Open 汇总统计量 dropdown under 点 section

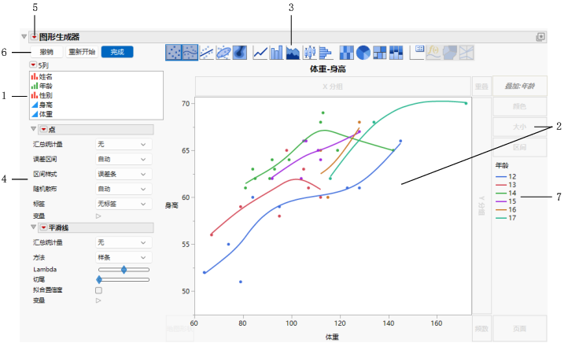coord(124,144)
